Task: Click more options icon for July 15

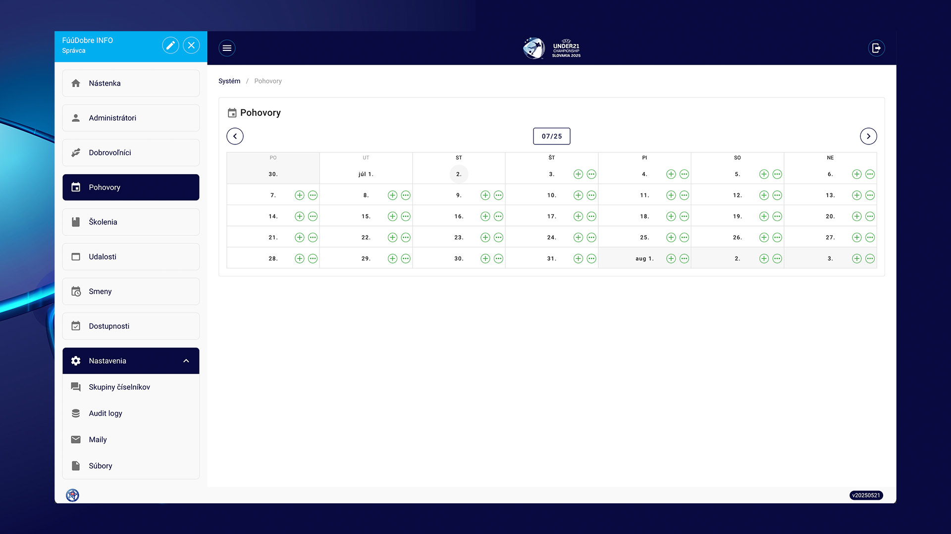Action: click(406, 217)
